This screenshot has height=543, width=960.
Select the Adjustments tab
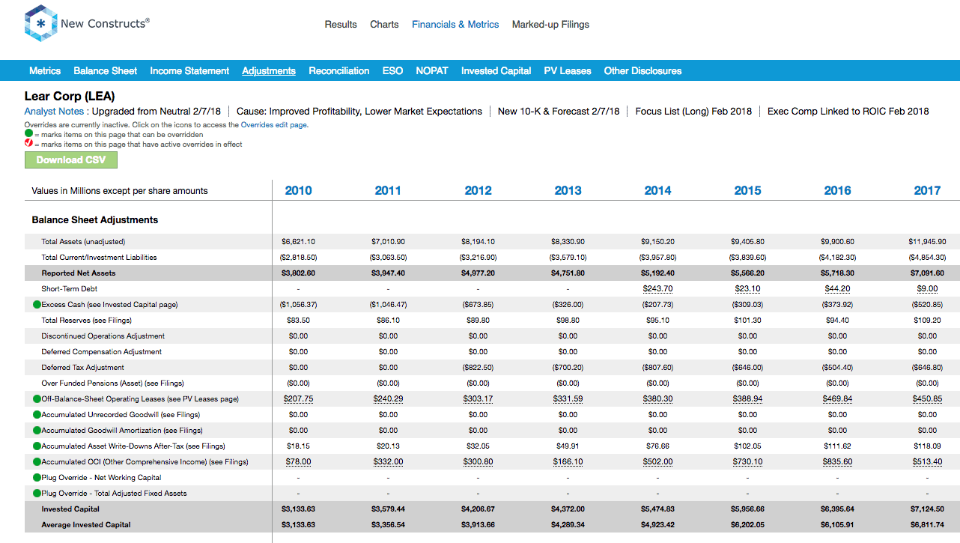(269, 71)
